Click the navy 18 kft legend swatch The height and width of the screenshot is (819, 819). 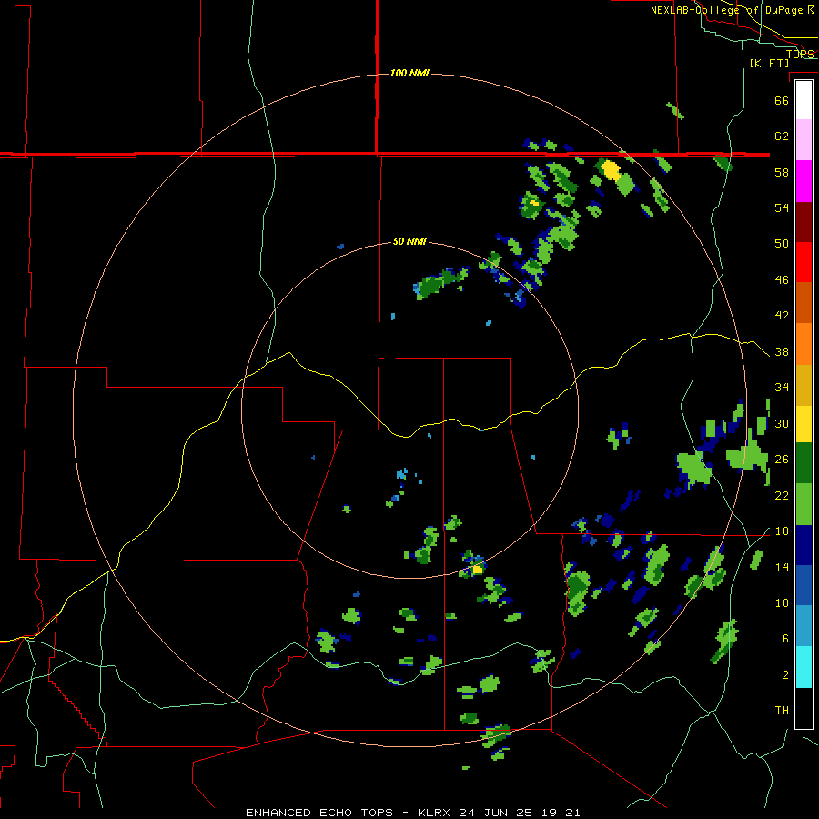804,545
